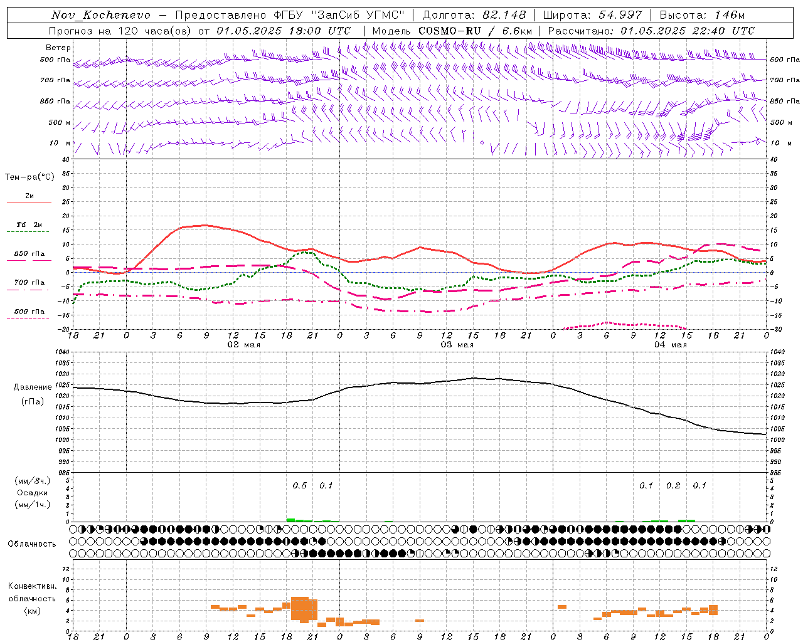Viewport: 803px width, 642px height.
Task: Click the model label COSMO-RU / 6.6км
Action: [x=452, y=31]
